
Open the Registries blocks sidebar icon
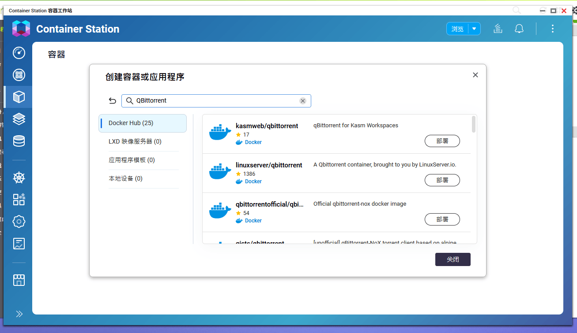pos(19,200)
